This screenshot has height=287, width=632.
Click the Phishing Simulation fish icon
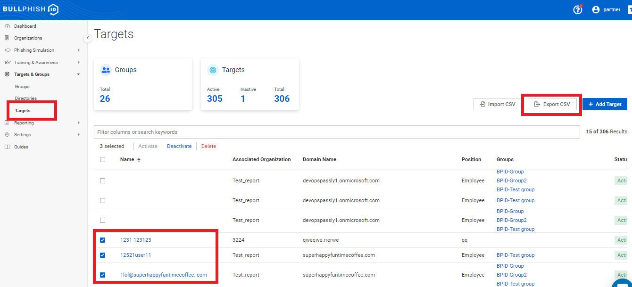pos(7,50)
